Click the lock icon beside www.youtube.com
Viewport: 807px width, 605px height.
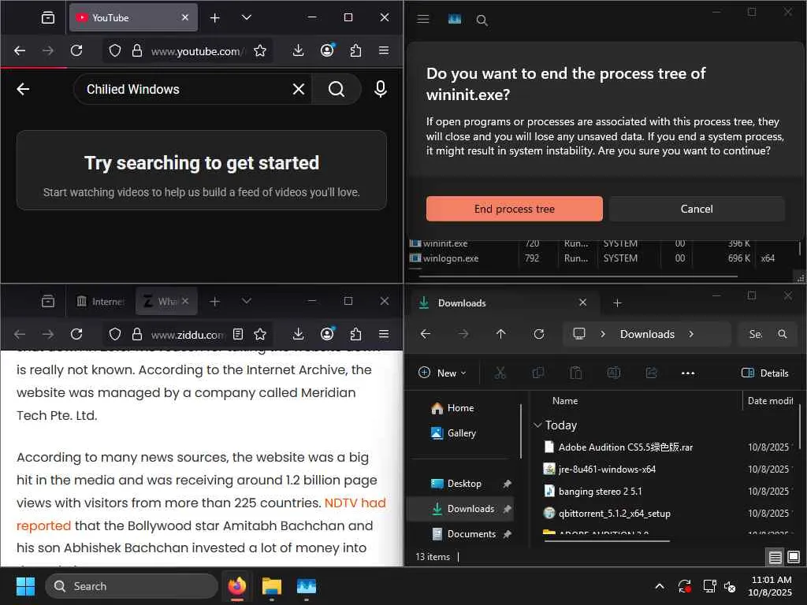(x=137, y=50)
